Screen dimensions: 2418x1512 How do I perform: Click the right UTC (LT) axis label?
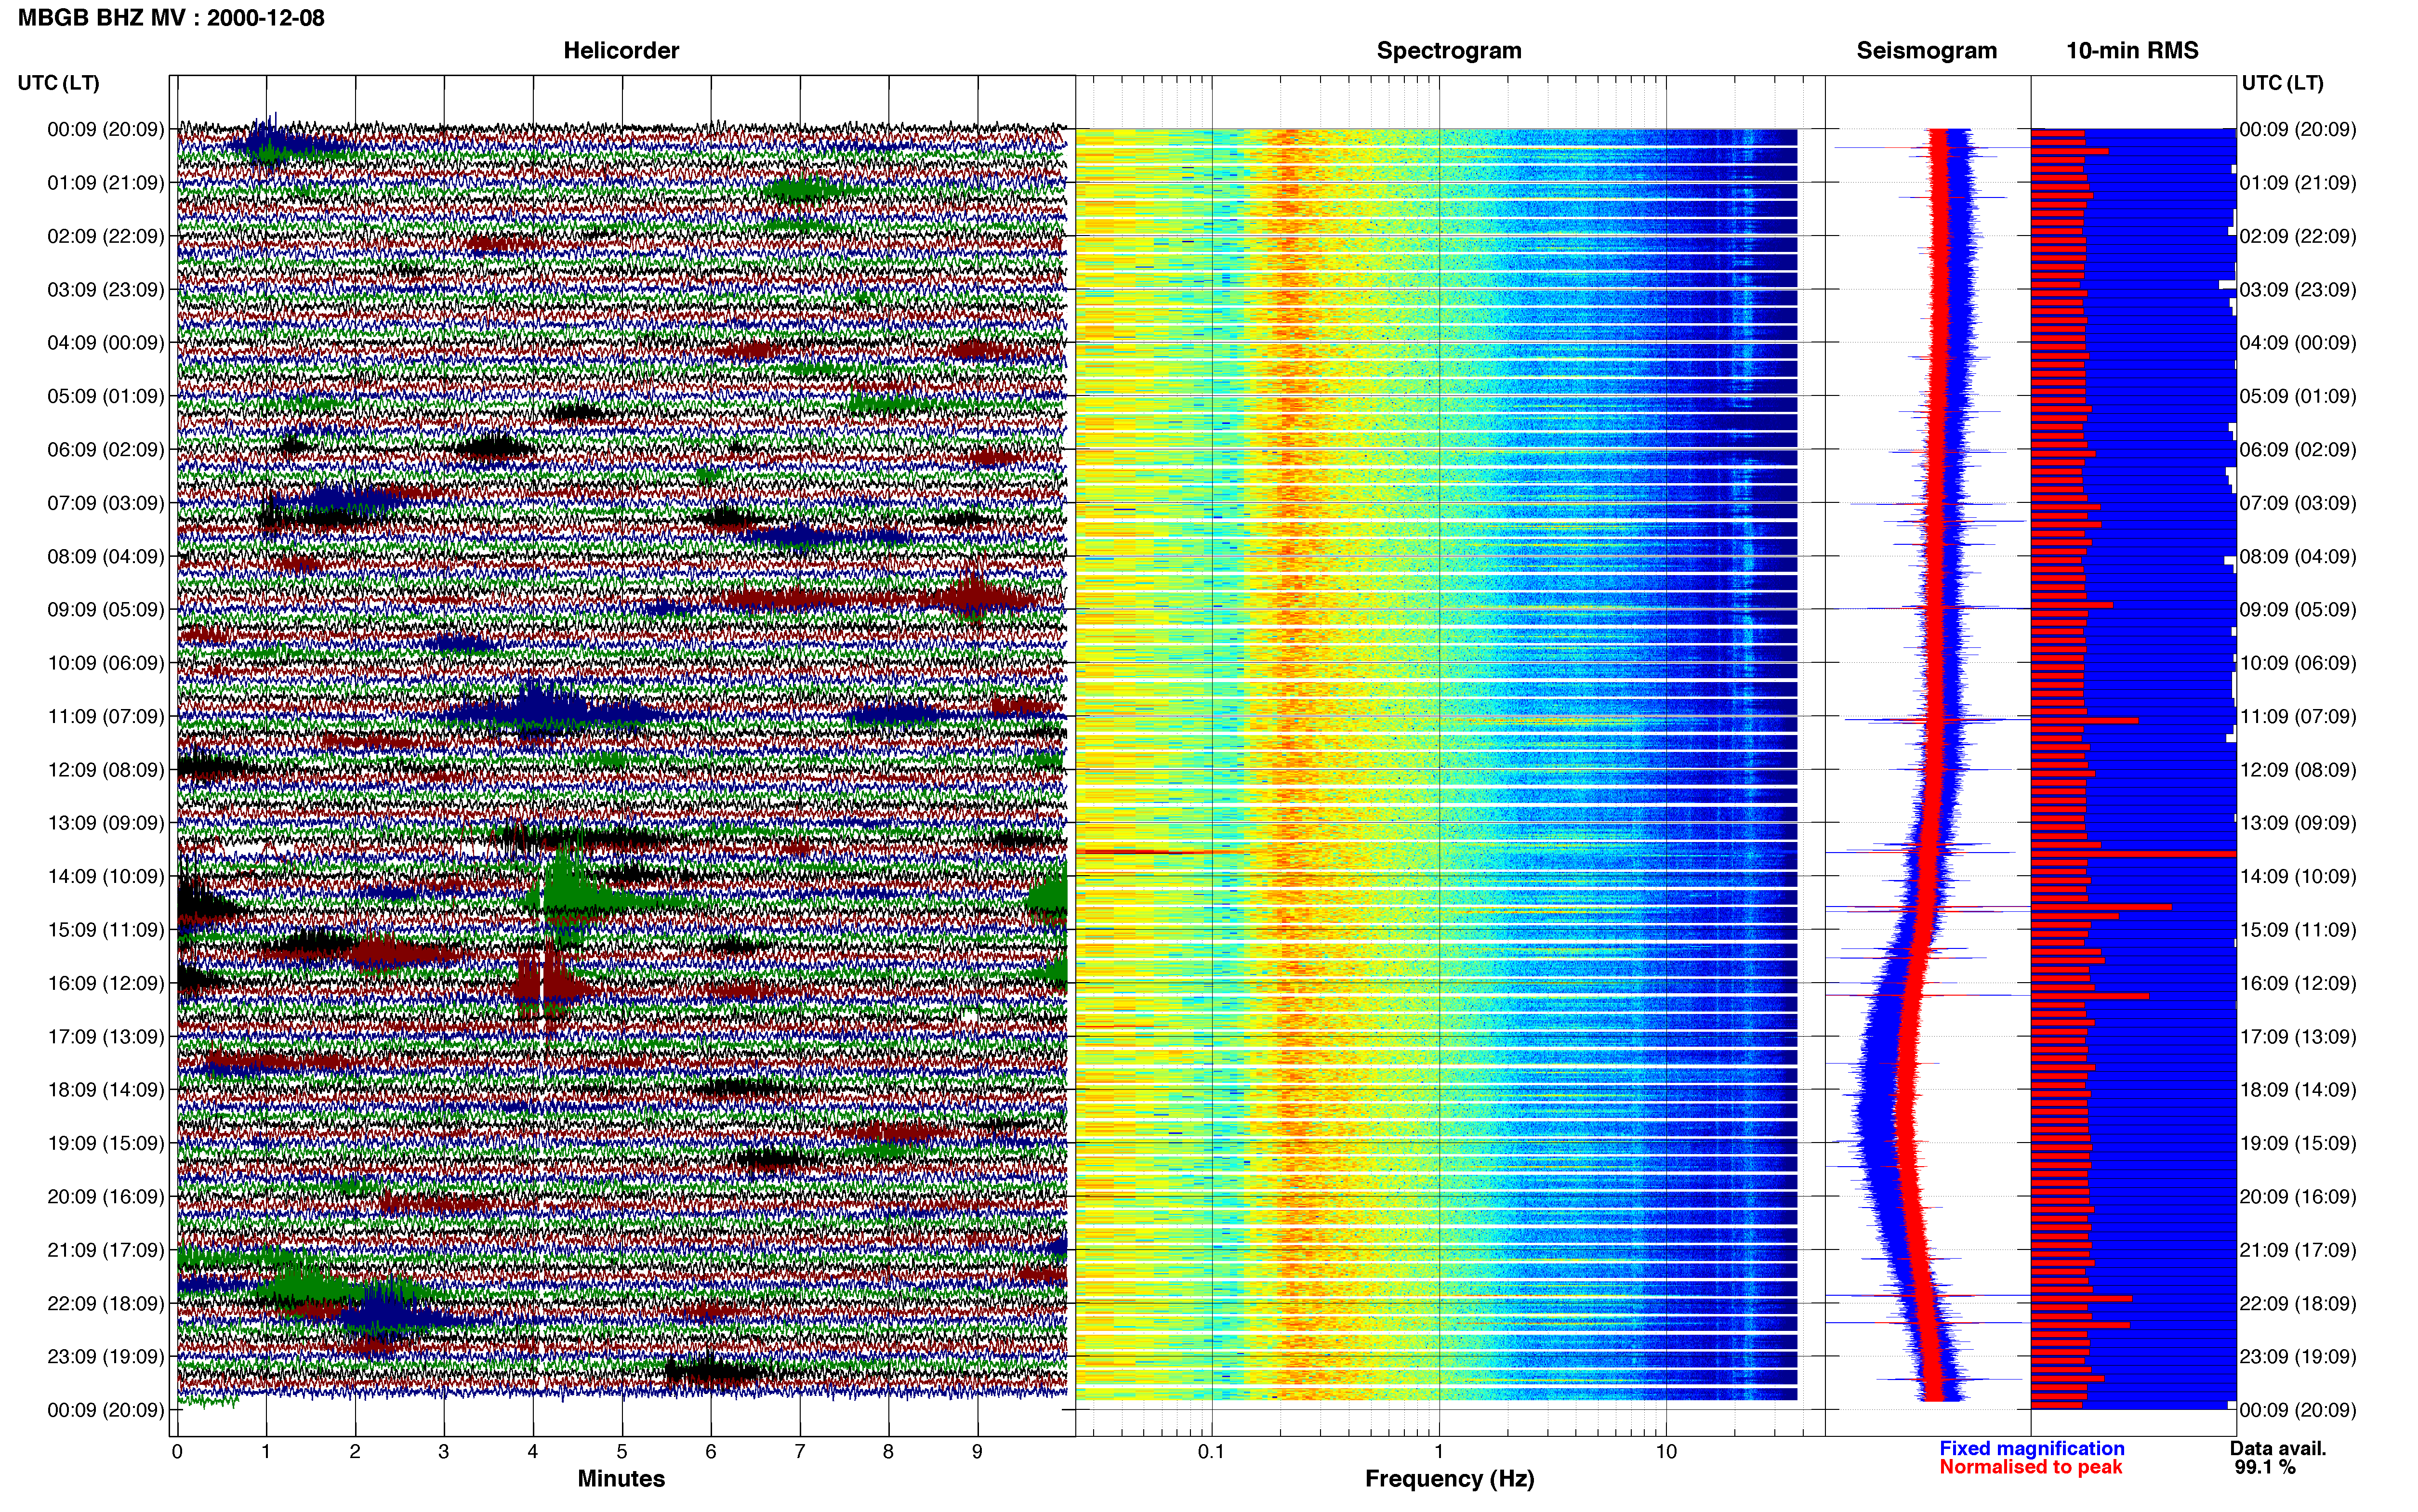2282,83
